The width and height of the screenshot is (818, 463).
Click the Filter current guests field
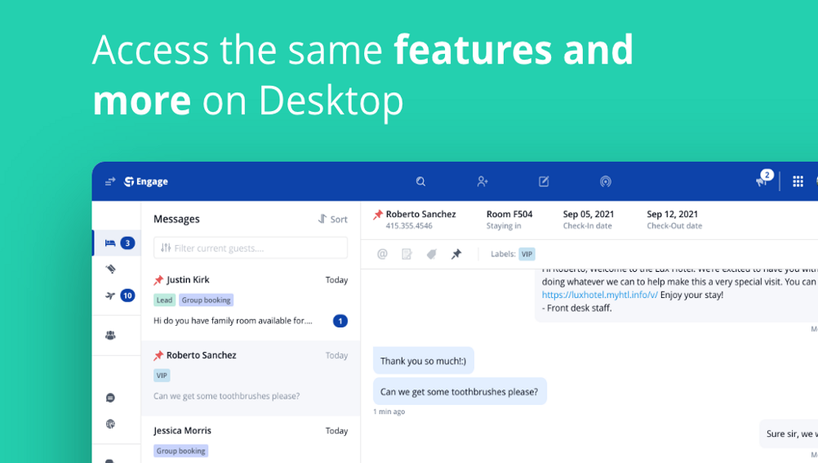coord(251,247)
